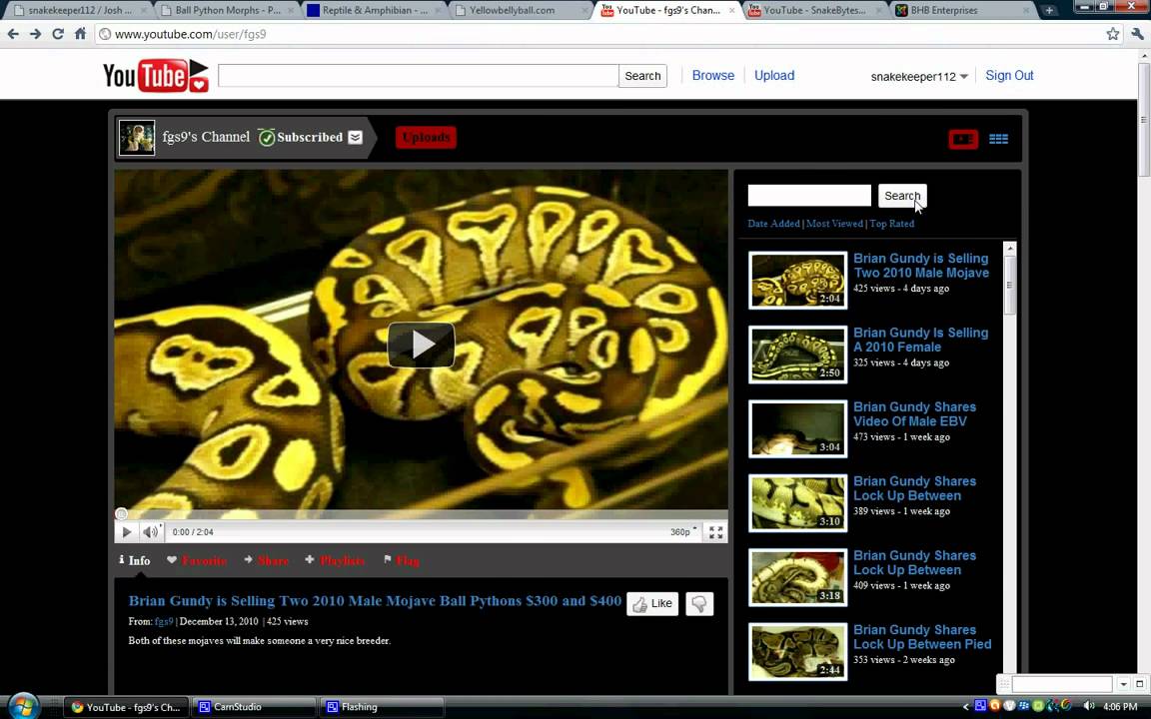Open the Windows Start menu
The width and height of the screenshot is (1151, 719).
(x=23, y=707)
